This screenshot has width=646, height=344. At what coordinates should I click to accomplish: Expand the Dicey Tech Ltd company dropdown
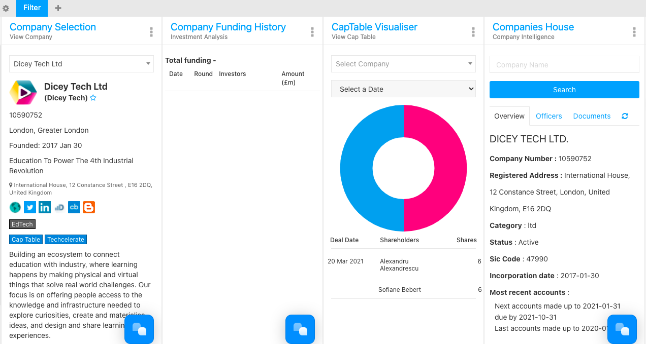(81, 64)
